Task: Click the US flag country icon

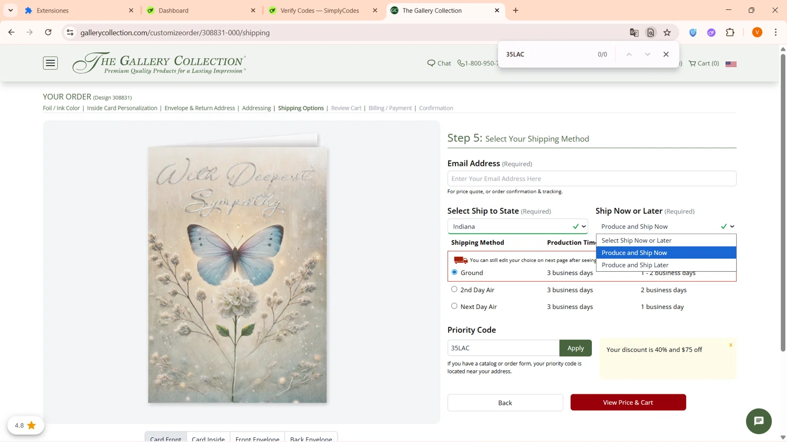Action: [731, 64]
